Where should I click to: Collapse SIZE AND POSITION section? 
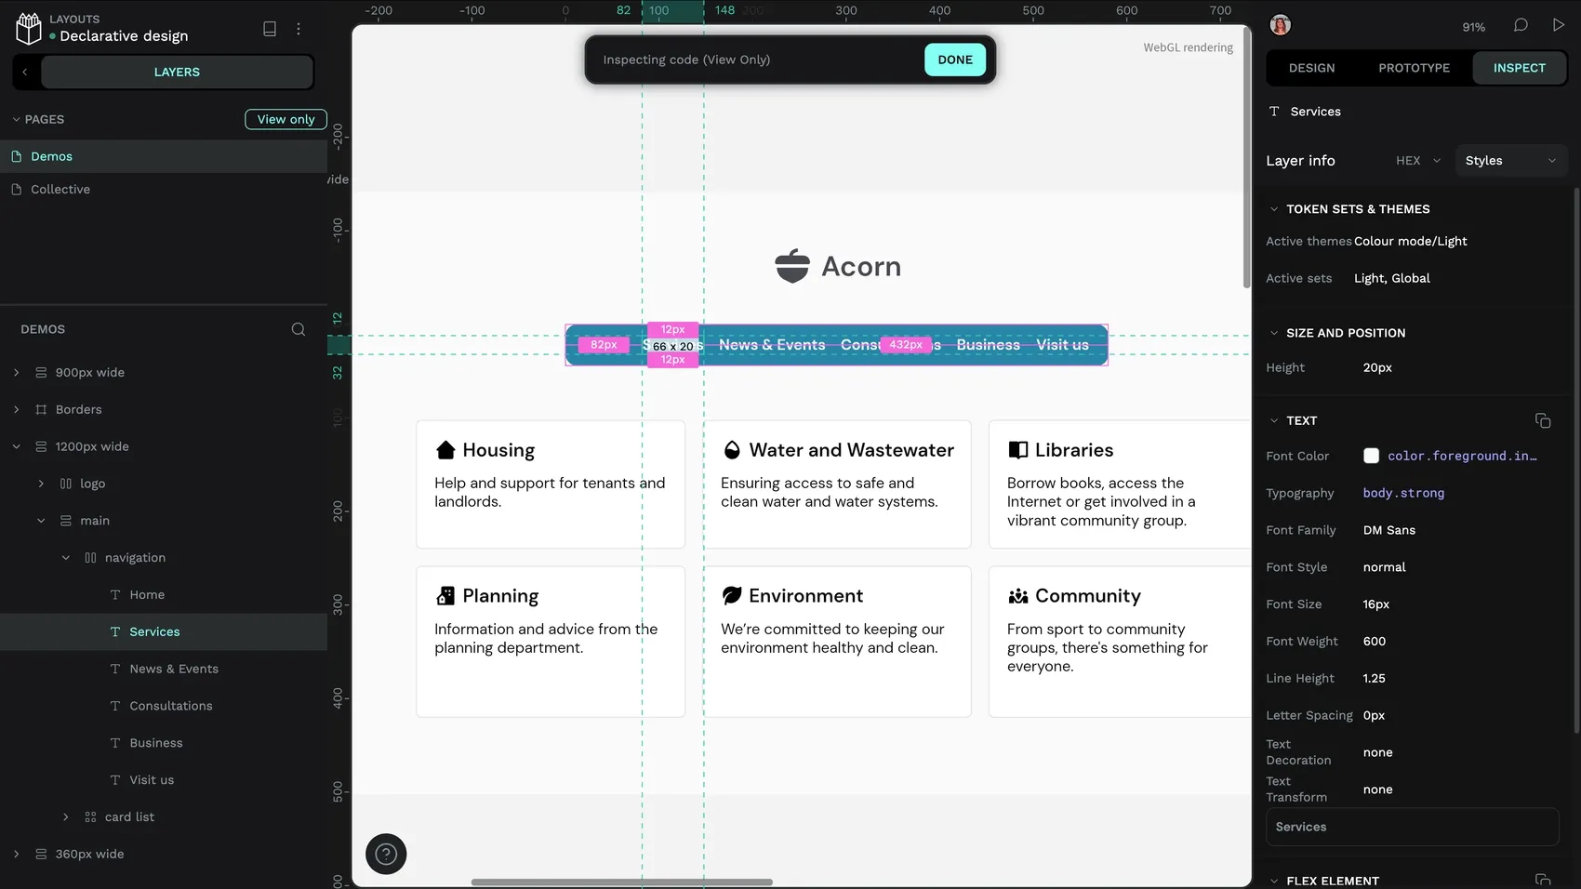1274,333
